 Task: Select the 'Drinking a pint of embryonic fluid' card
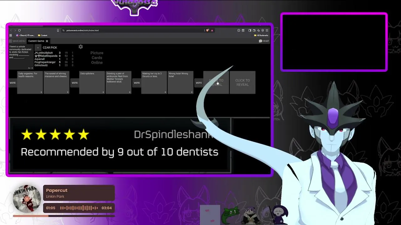118,82
